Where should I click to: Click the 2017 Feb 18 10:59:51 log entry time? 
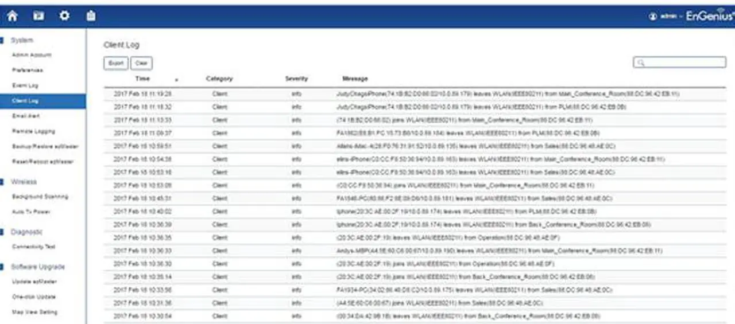[142, 146]
